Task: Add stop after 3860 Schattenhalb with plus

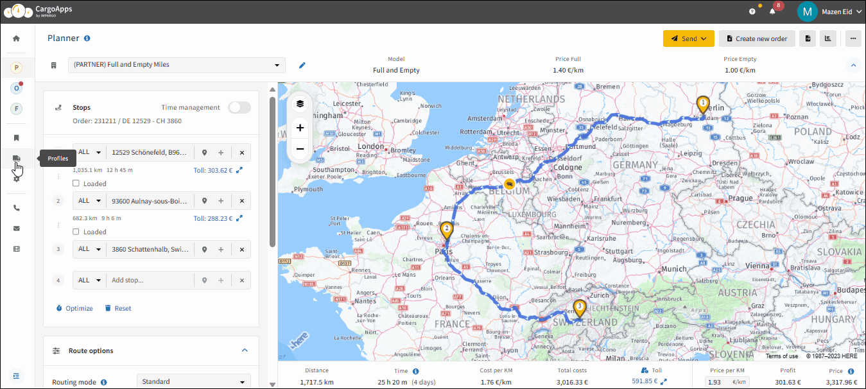Action: pos(221,249)
